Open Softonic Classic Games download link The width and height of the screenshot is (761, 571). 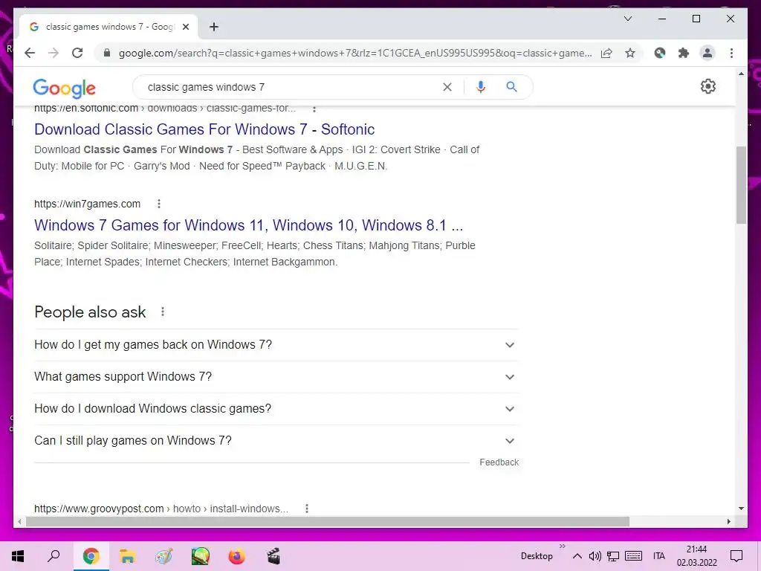point(204,129)
